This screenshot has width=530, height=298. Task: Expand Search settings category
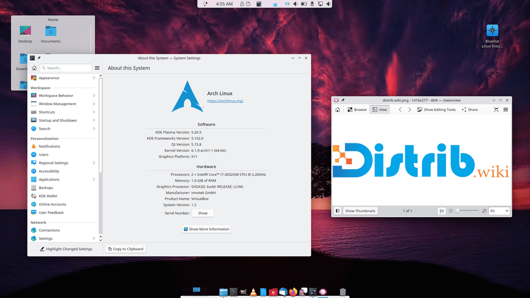click(x=63, y=129)
